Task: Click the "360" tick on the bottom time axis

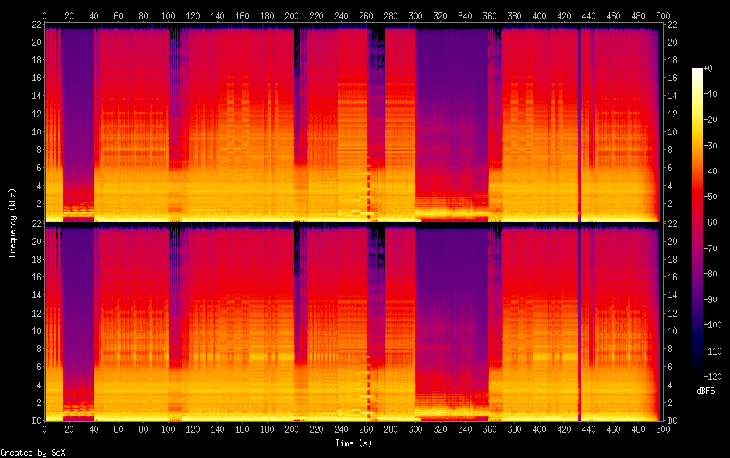Action: 490,429
